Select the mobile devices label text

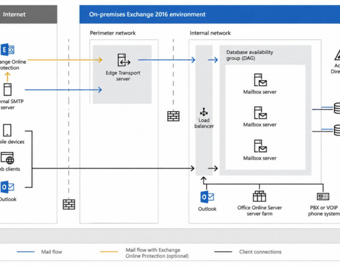pos(12,142)
